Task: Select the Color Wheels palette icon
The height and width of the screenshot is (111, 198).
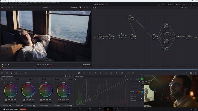Action: [x=11, y=73]
